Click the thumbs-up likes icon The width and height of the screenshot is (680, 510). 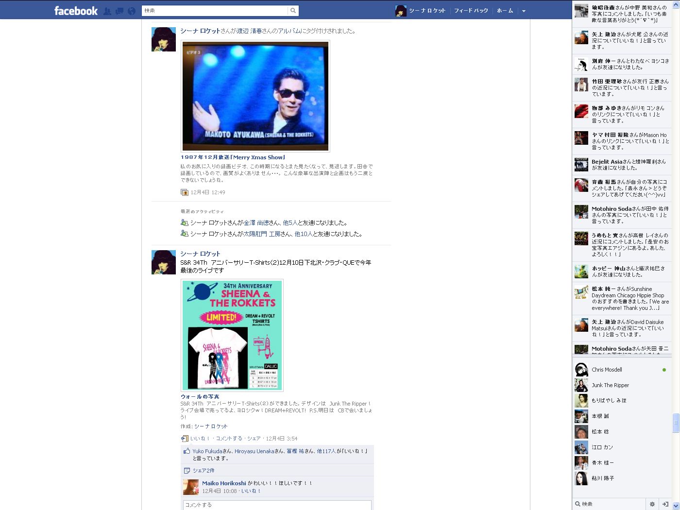point(187,451)
